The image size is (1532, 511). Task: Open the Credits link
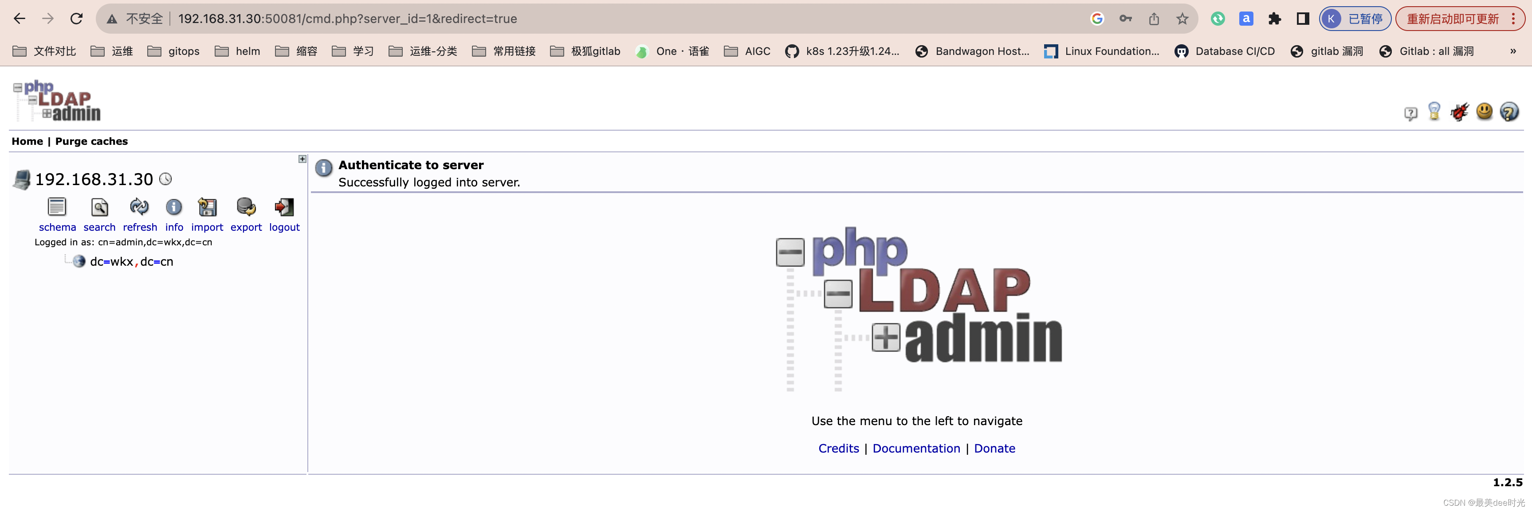[839, 449]
